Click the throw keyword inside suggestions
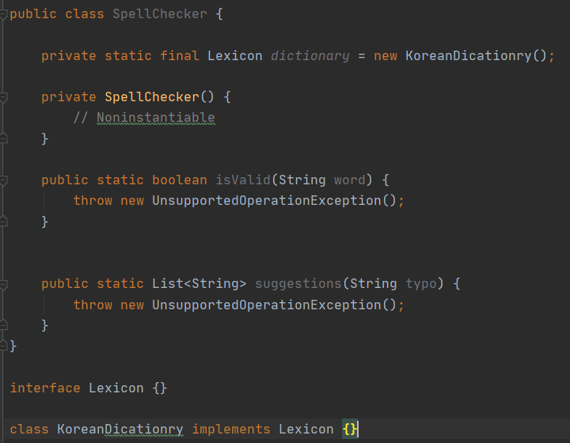This screenshot has width=570, height=443. click(x=93, y=305)
